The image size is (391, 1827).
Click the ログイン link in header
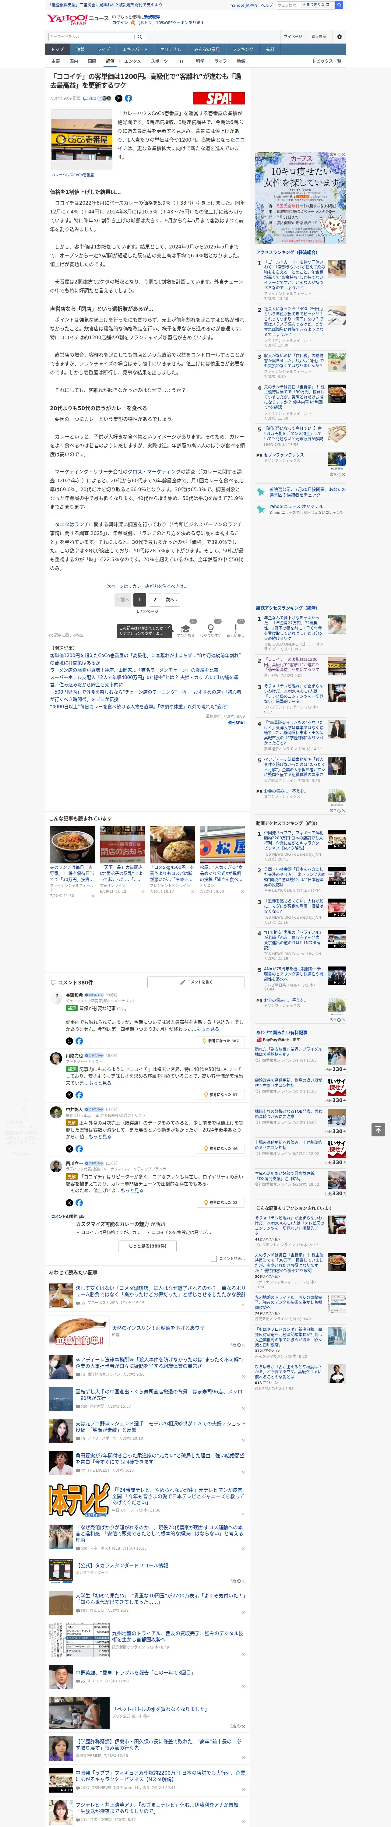click(x=120, y=23)
